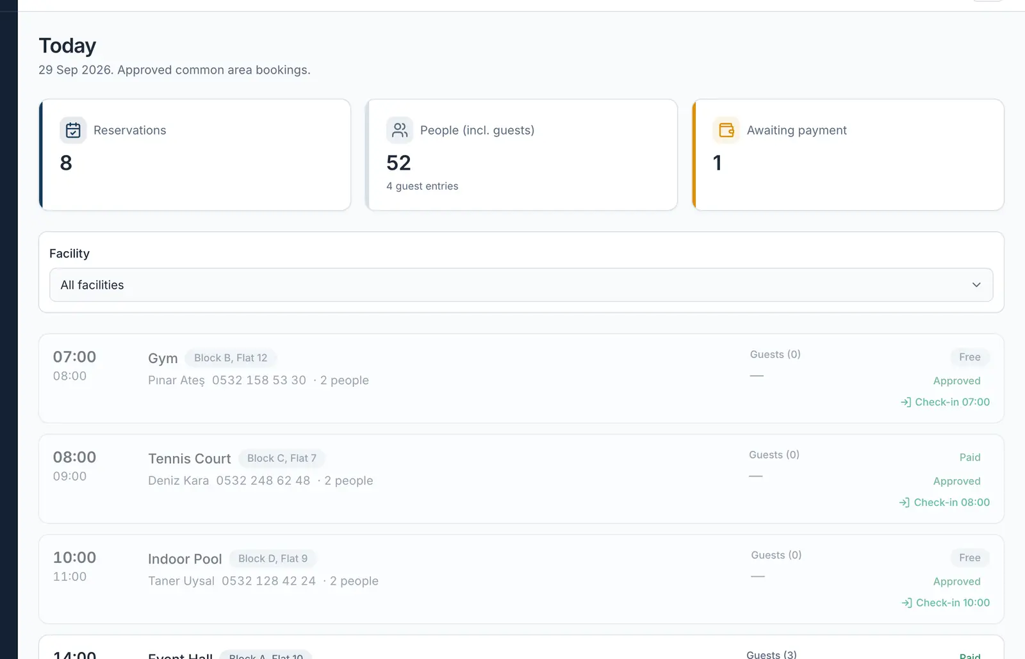Click Approved status on Tennis Court booking

957,481
